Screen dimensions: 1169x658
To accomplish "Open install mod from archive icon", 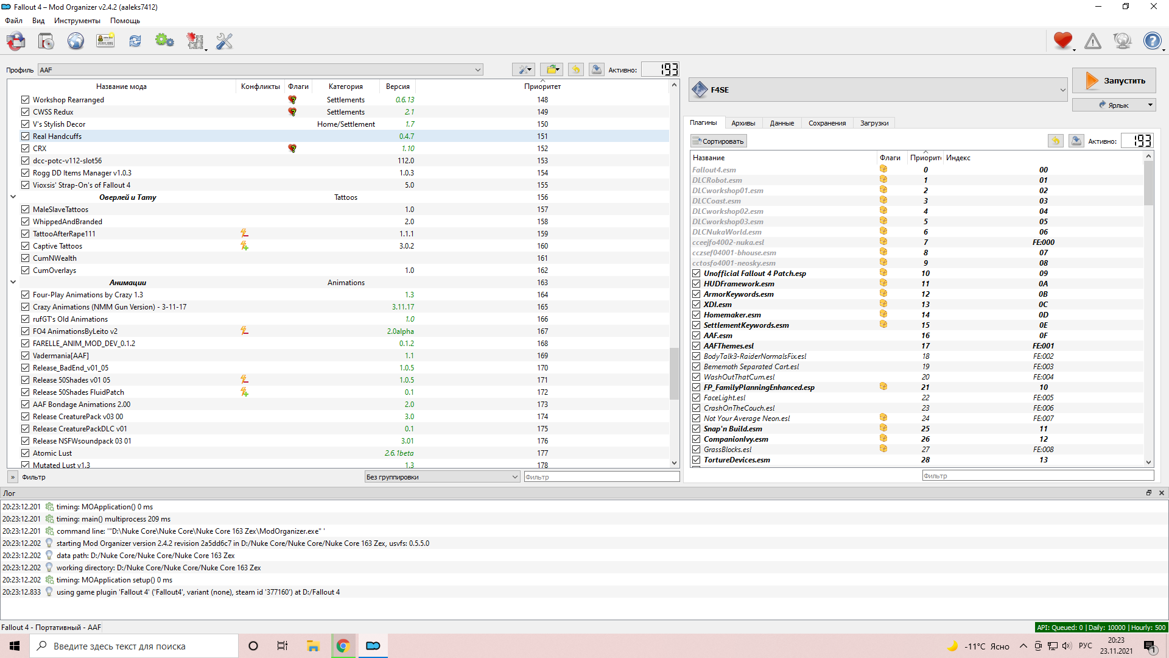I will 46,41.
